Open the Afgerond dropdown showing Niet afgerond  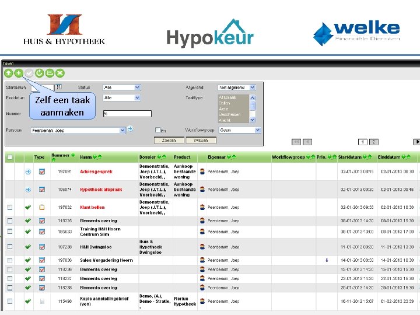coord(237,87)
